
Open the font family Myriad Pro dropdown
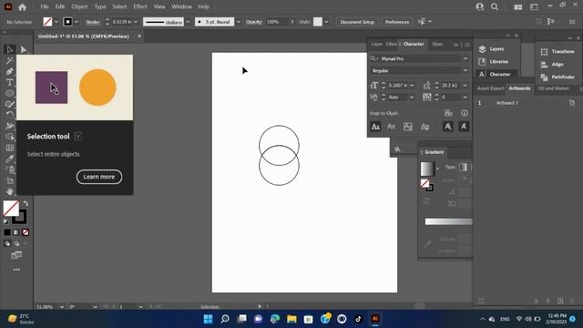coord(465,58)
